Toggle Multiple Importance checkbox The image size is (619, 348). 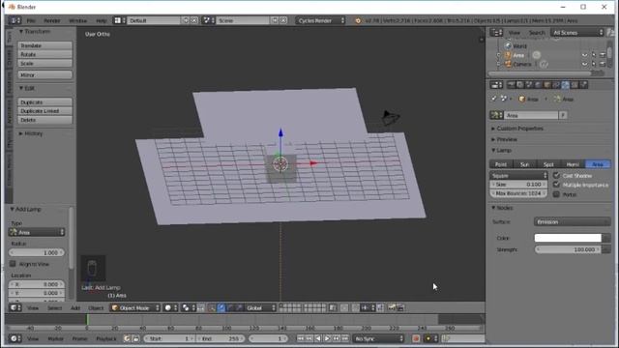click(x=557, y=185)
